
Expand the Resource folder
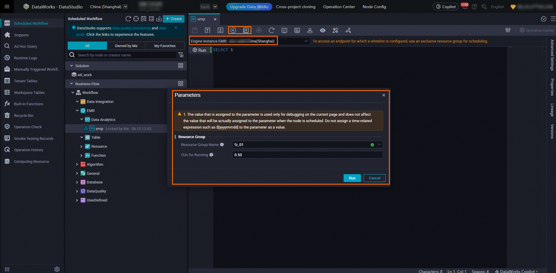tap(81, 147)
